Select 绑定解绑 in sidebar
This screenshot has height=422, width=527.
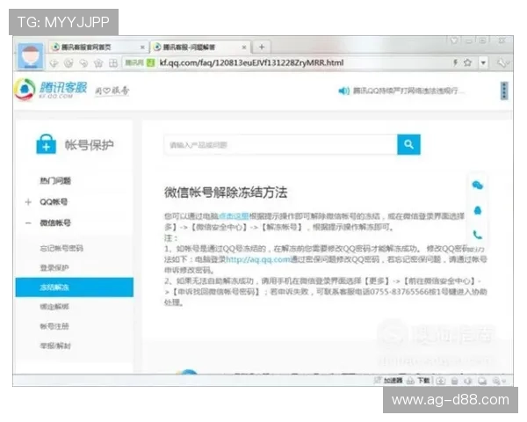tap(54, 307)
